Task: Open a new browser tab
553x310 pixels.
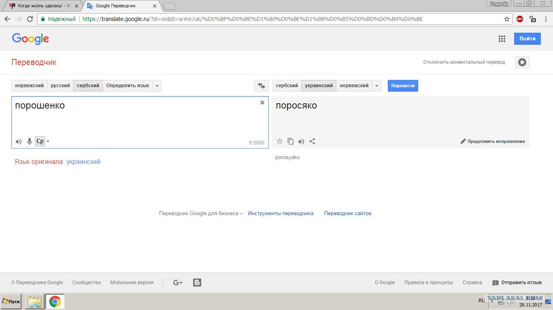Action: (x=169, y=6)
